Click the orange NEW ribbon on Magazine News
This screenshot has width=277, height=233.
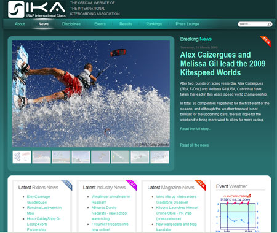201,185
